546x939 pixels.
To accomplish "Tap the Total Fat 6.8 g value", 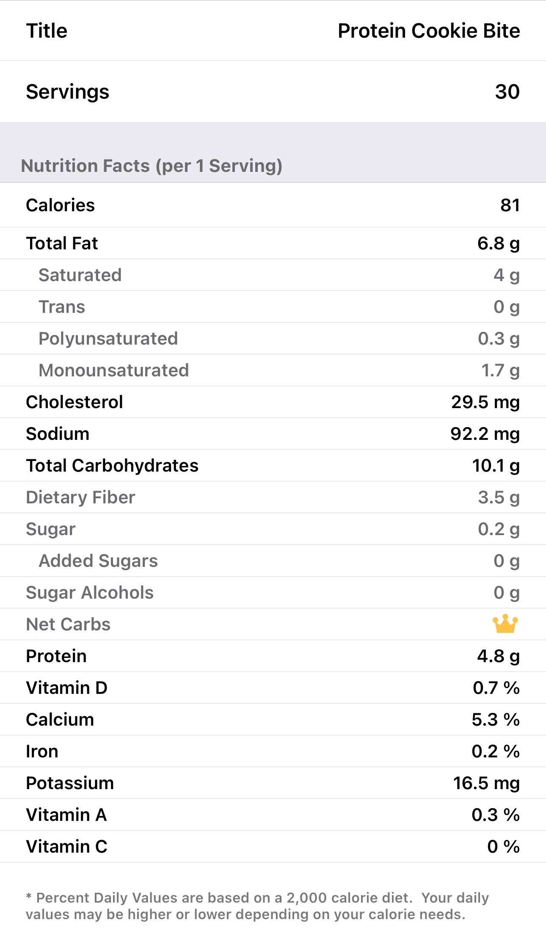I will (498, 243).
